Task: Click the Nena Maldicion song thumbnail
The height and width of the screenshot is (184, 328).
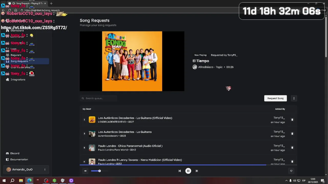Action: coord(92,162)
